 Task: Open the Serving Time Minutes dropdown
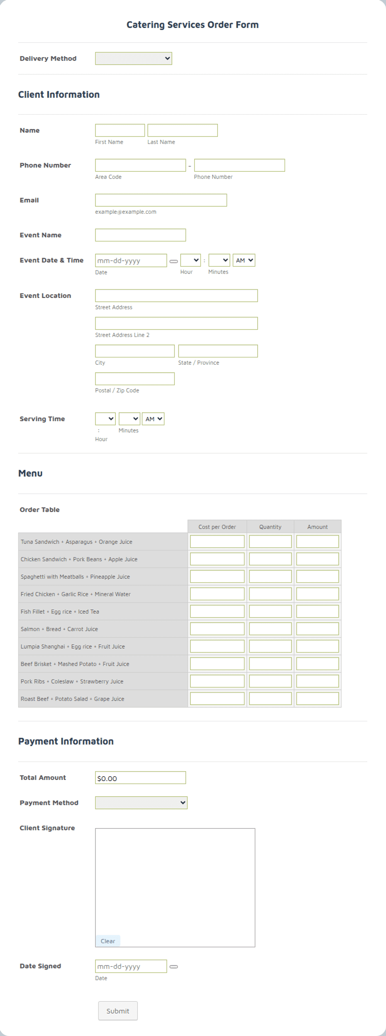coord(129,419)
